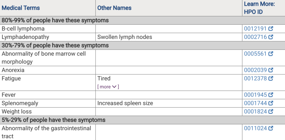This screenshot has width=285, height=140.
Task: Click external link icon beside HPO 0001945
Action: pyautogui.click(x=271, y=95)
